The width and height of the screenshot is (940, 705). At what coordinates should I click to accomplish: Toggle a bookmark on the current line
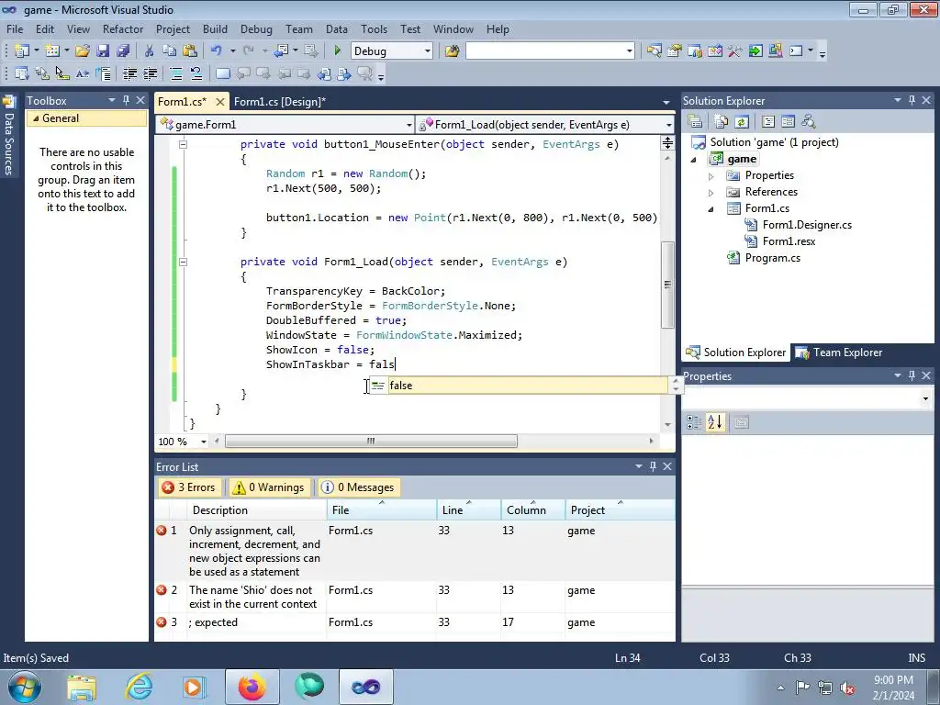pyautogui.click(x=222, y=73)
